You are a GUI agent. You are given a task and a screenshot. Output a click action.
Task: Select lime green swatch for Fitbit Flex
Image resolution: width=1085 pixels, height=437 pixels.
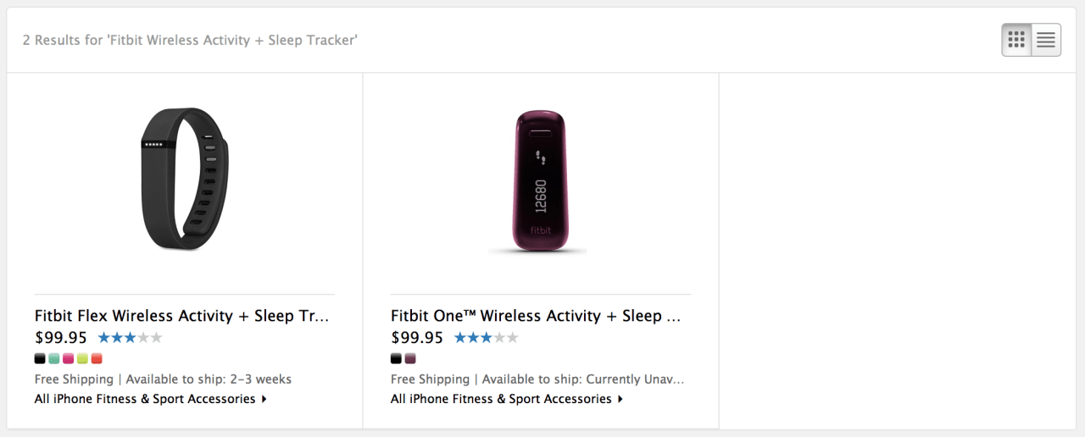[82, 358]
